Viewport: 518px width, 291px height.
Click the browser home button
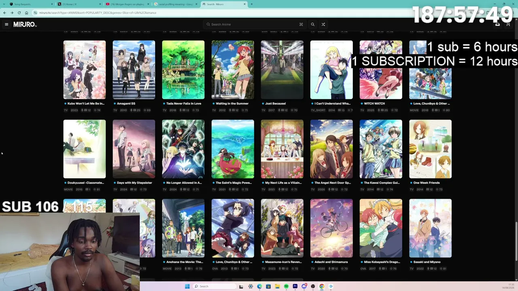tap(26, 13)
